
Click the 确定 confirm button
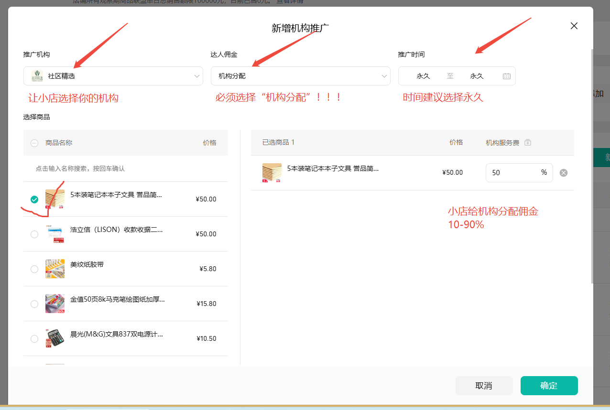click(x=549, y=386)
